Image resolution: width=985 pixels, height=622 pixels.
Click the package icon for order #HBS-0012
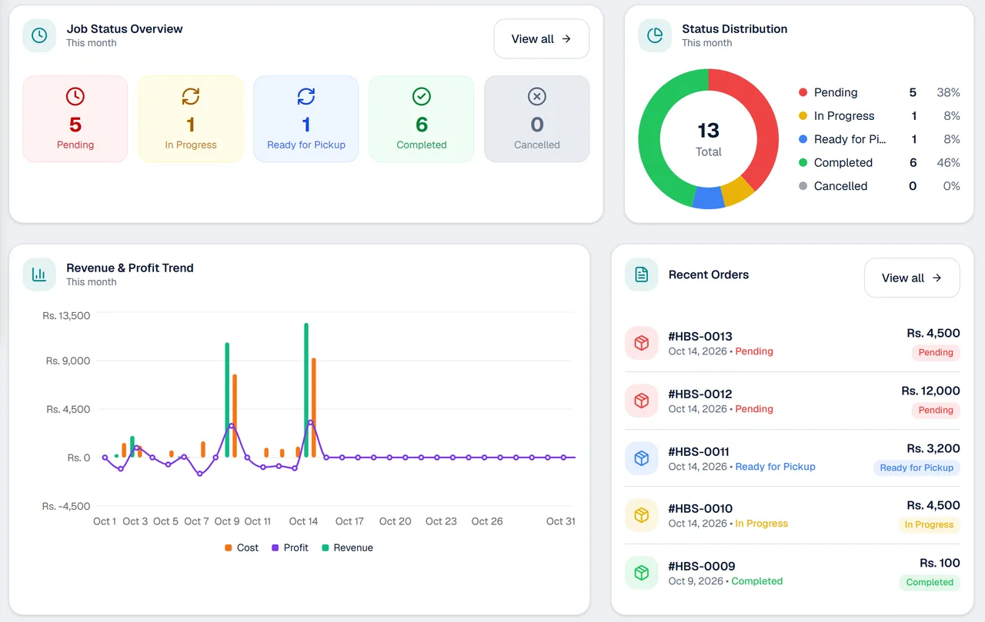(641, 401)
